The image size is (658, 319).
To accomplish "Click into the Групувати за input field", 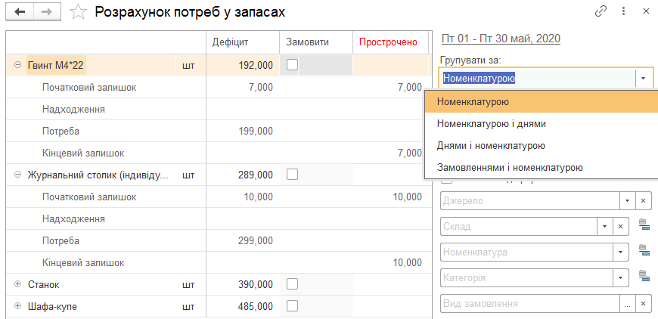I will (x=537, y=78).
